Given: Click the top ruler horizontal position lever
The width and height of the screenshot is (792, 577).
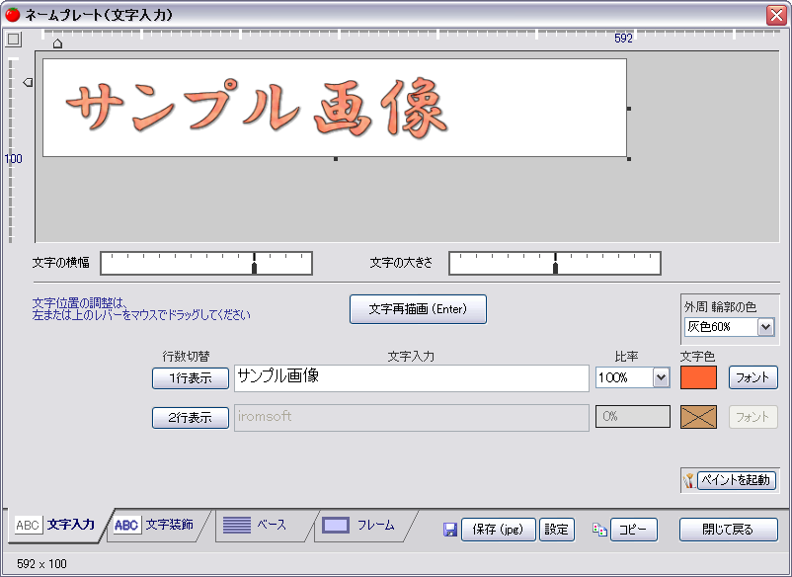Looking at the screenshot, I should pos(57,43).
